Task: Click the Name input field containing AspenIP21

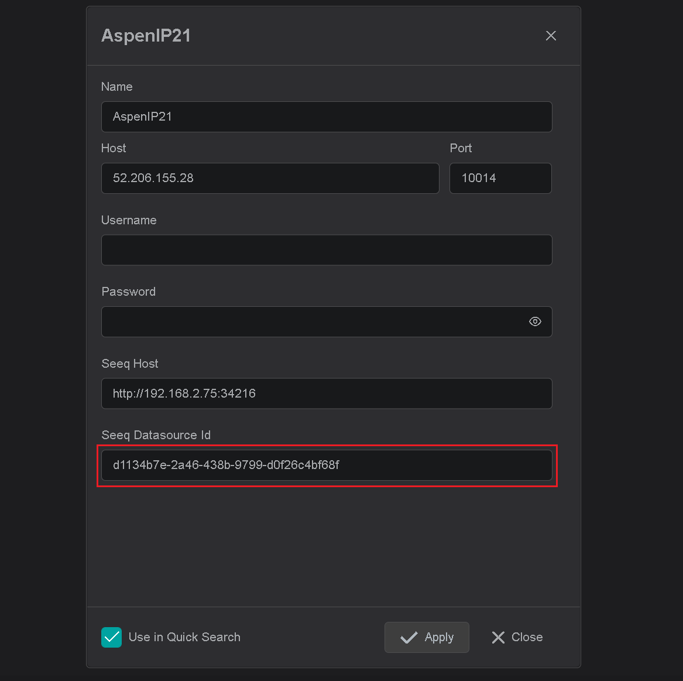Action: tap(326, 117)
